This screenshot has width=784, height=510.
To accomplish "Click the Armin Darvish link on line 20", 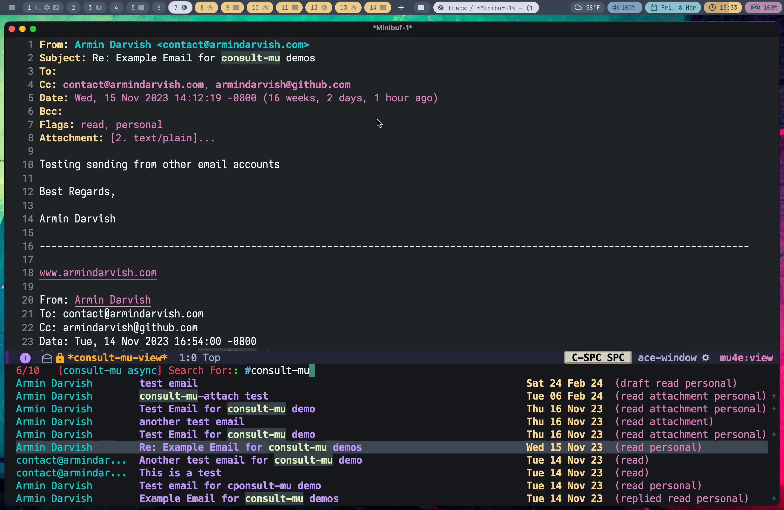I will (x=113, y=300).
